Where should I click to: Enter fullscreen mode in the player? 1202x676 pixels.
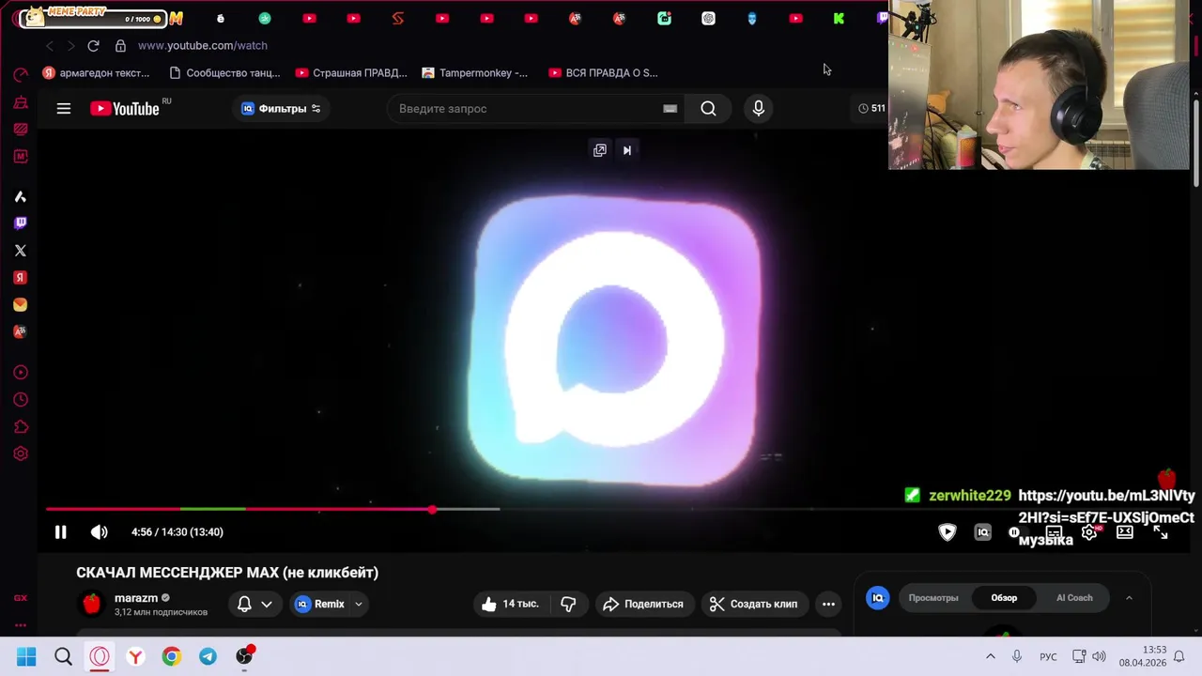pos(1161,532)
